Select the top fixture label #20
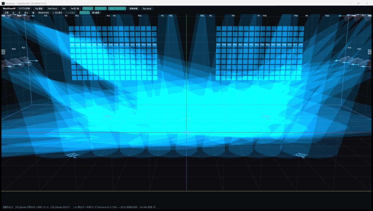Viewport: 373px width, 211px height. [327, 16]
